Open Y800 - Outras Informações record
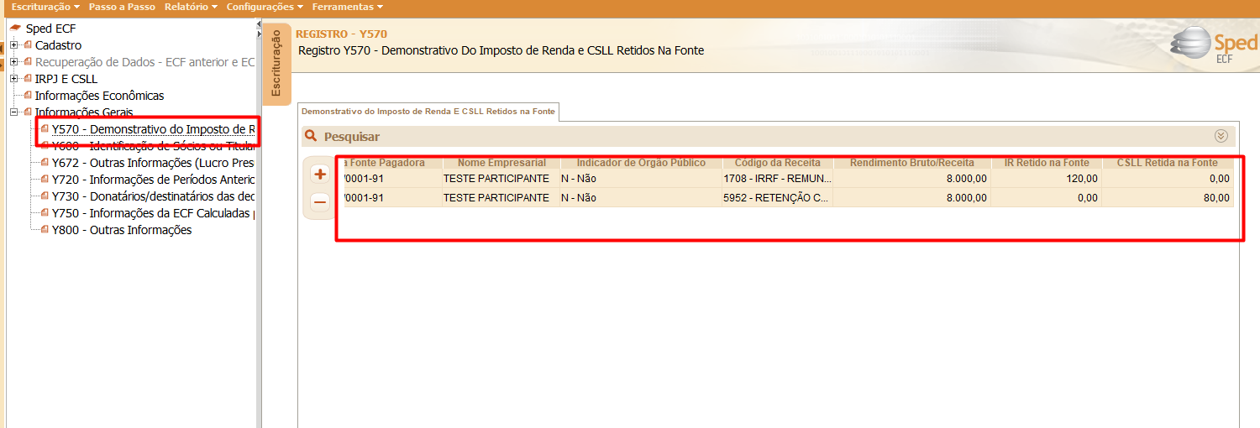The width and height of the screenshot is (1260, 428). click(122, 230)
